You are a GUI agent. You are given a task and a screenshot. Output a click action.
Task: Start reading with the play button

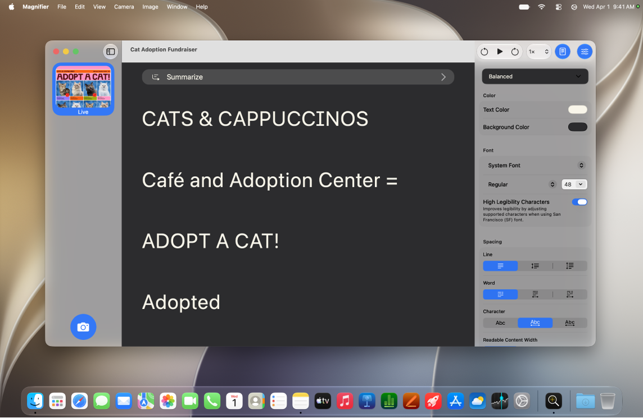500,52
